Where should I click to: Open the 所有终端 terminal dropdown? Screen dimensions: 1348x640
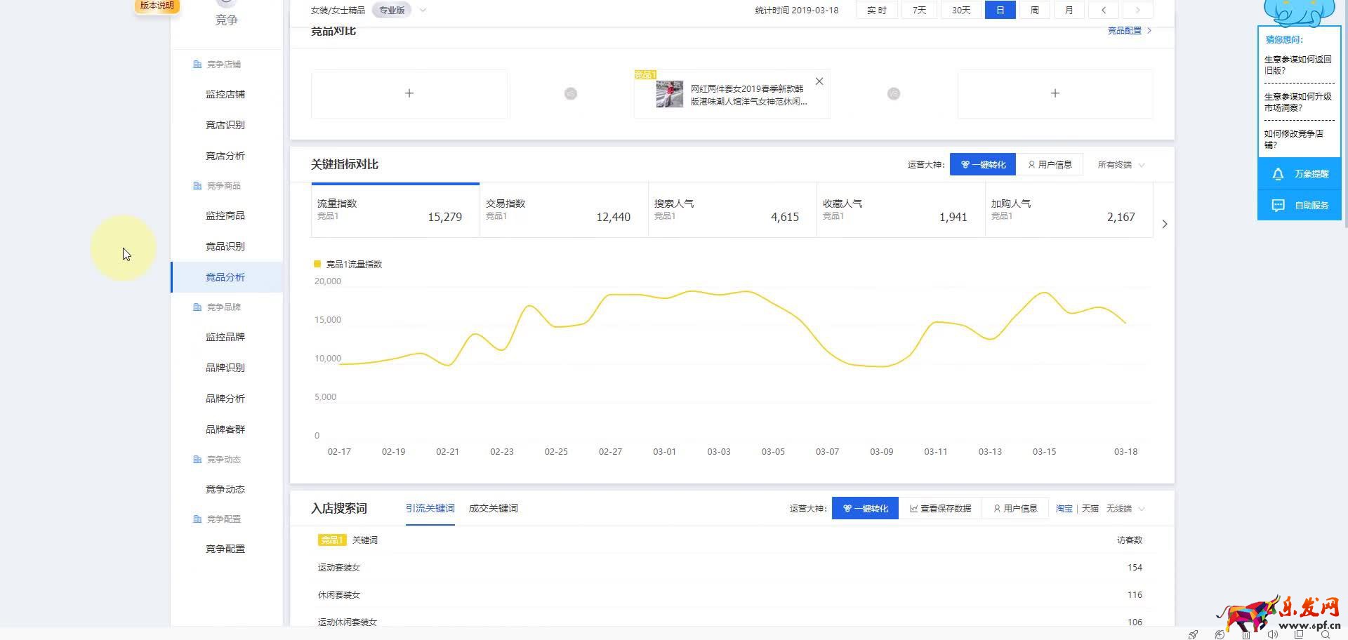click(x=1119, y=164)
